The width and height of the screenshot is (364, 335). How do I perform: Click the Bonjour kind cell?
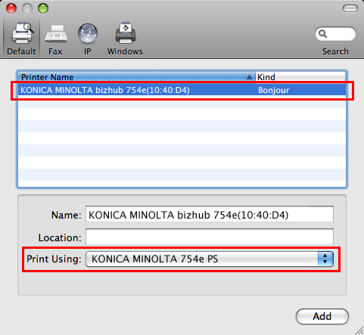pyautogui.click(x=274, y=90)
